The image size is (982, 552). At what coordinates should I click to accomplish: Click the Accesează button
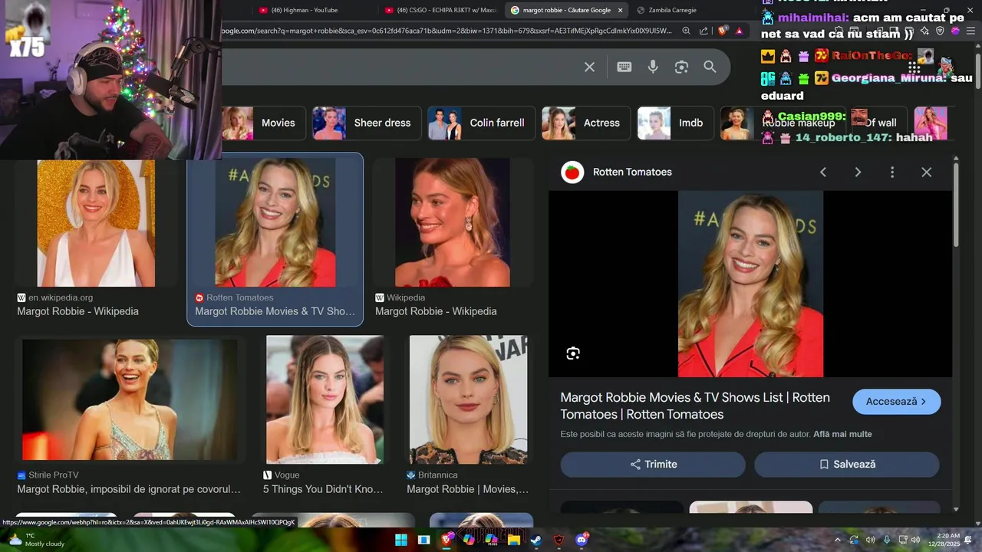[x=896, y=402]
